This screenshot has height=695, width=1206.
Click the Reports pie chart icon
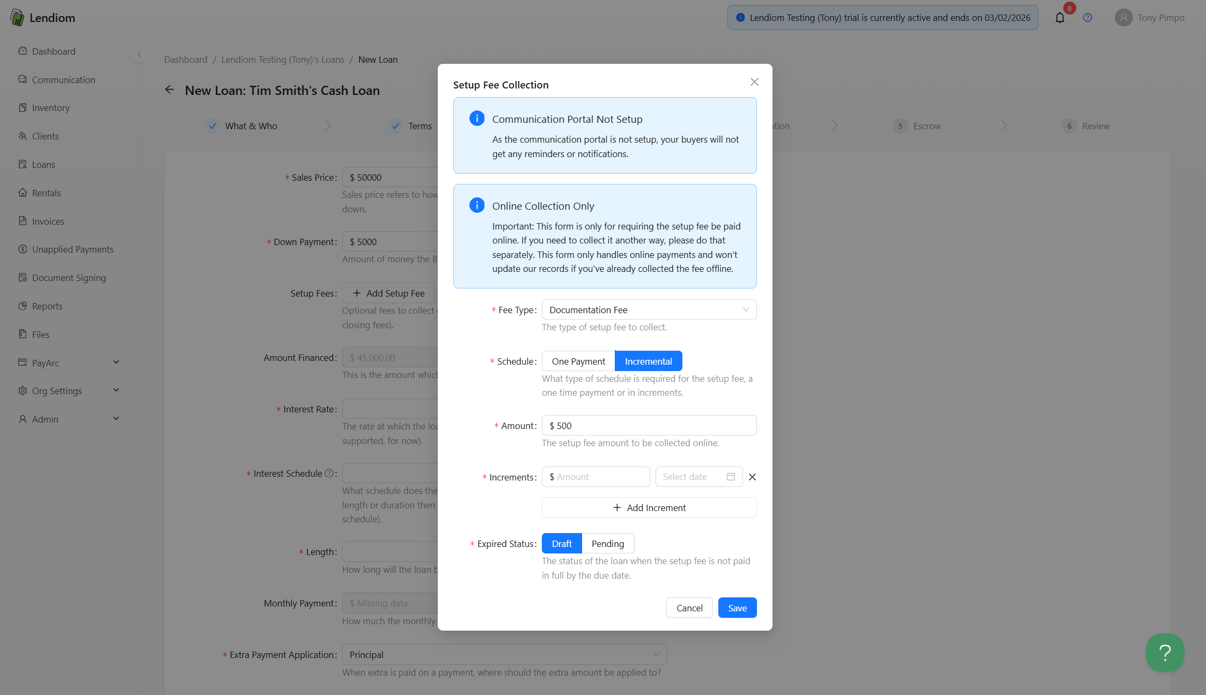click(x=23, y=306)
